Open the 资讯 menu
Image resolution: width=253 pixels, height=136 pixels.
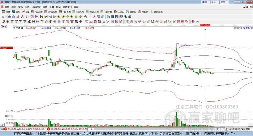coord(20,7)
